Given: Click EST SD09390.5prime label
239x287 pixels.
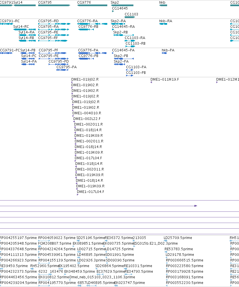Looking at the screenshot, I should 120,260.
